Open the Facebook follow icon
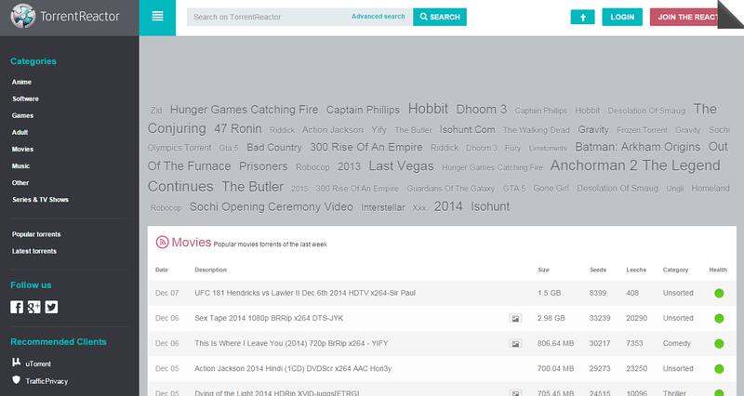The image size is (744, 396). (17, 307)
